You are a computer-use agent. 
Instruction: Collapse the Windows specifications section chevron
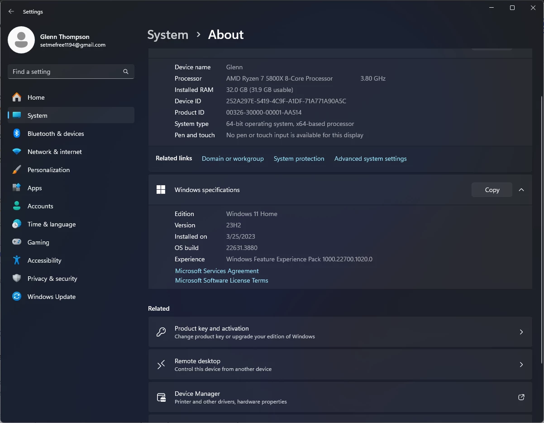(x=521, y=190)
